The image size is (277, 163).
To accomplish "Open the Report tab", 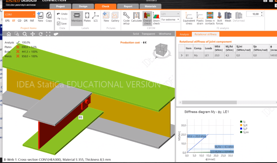I will [128, 6].
